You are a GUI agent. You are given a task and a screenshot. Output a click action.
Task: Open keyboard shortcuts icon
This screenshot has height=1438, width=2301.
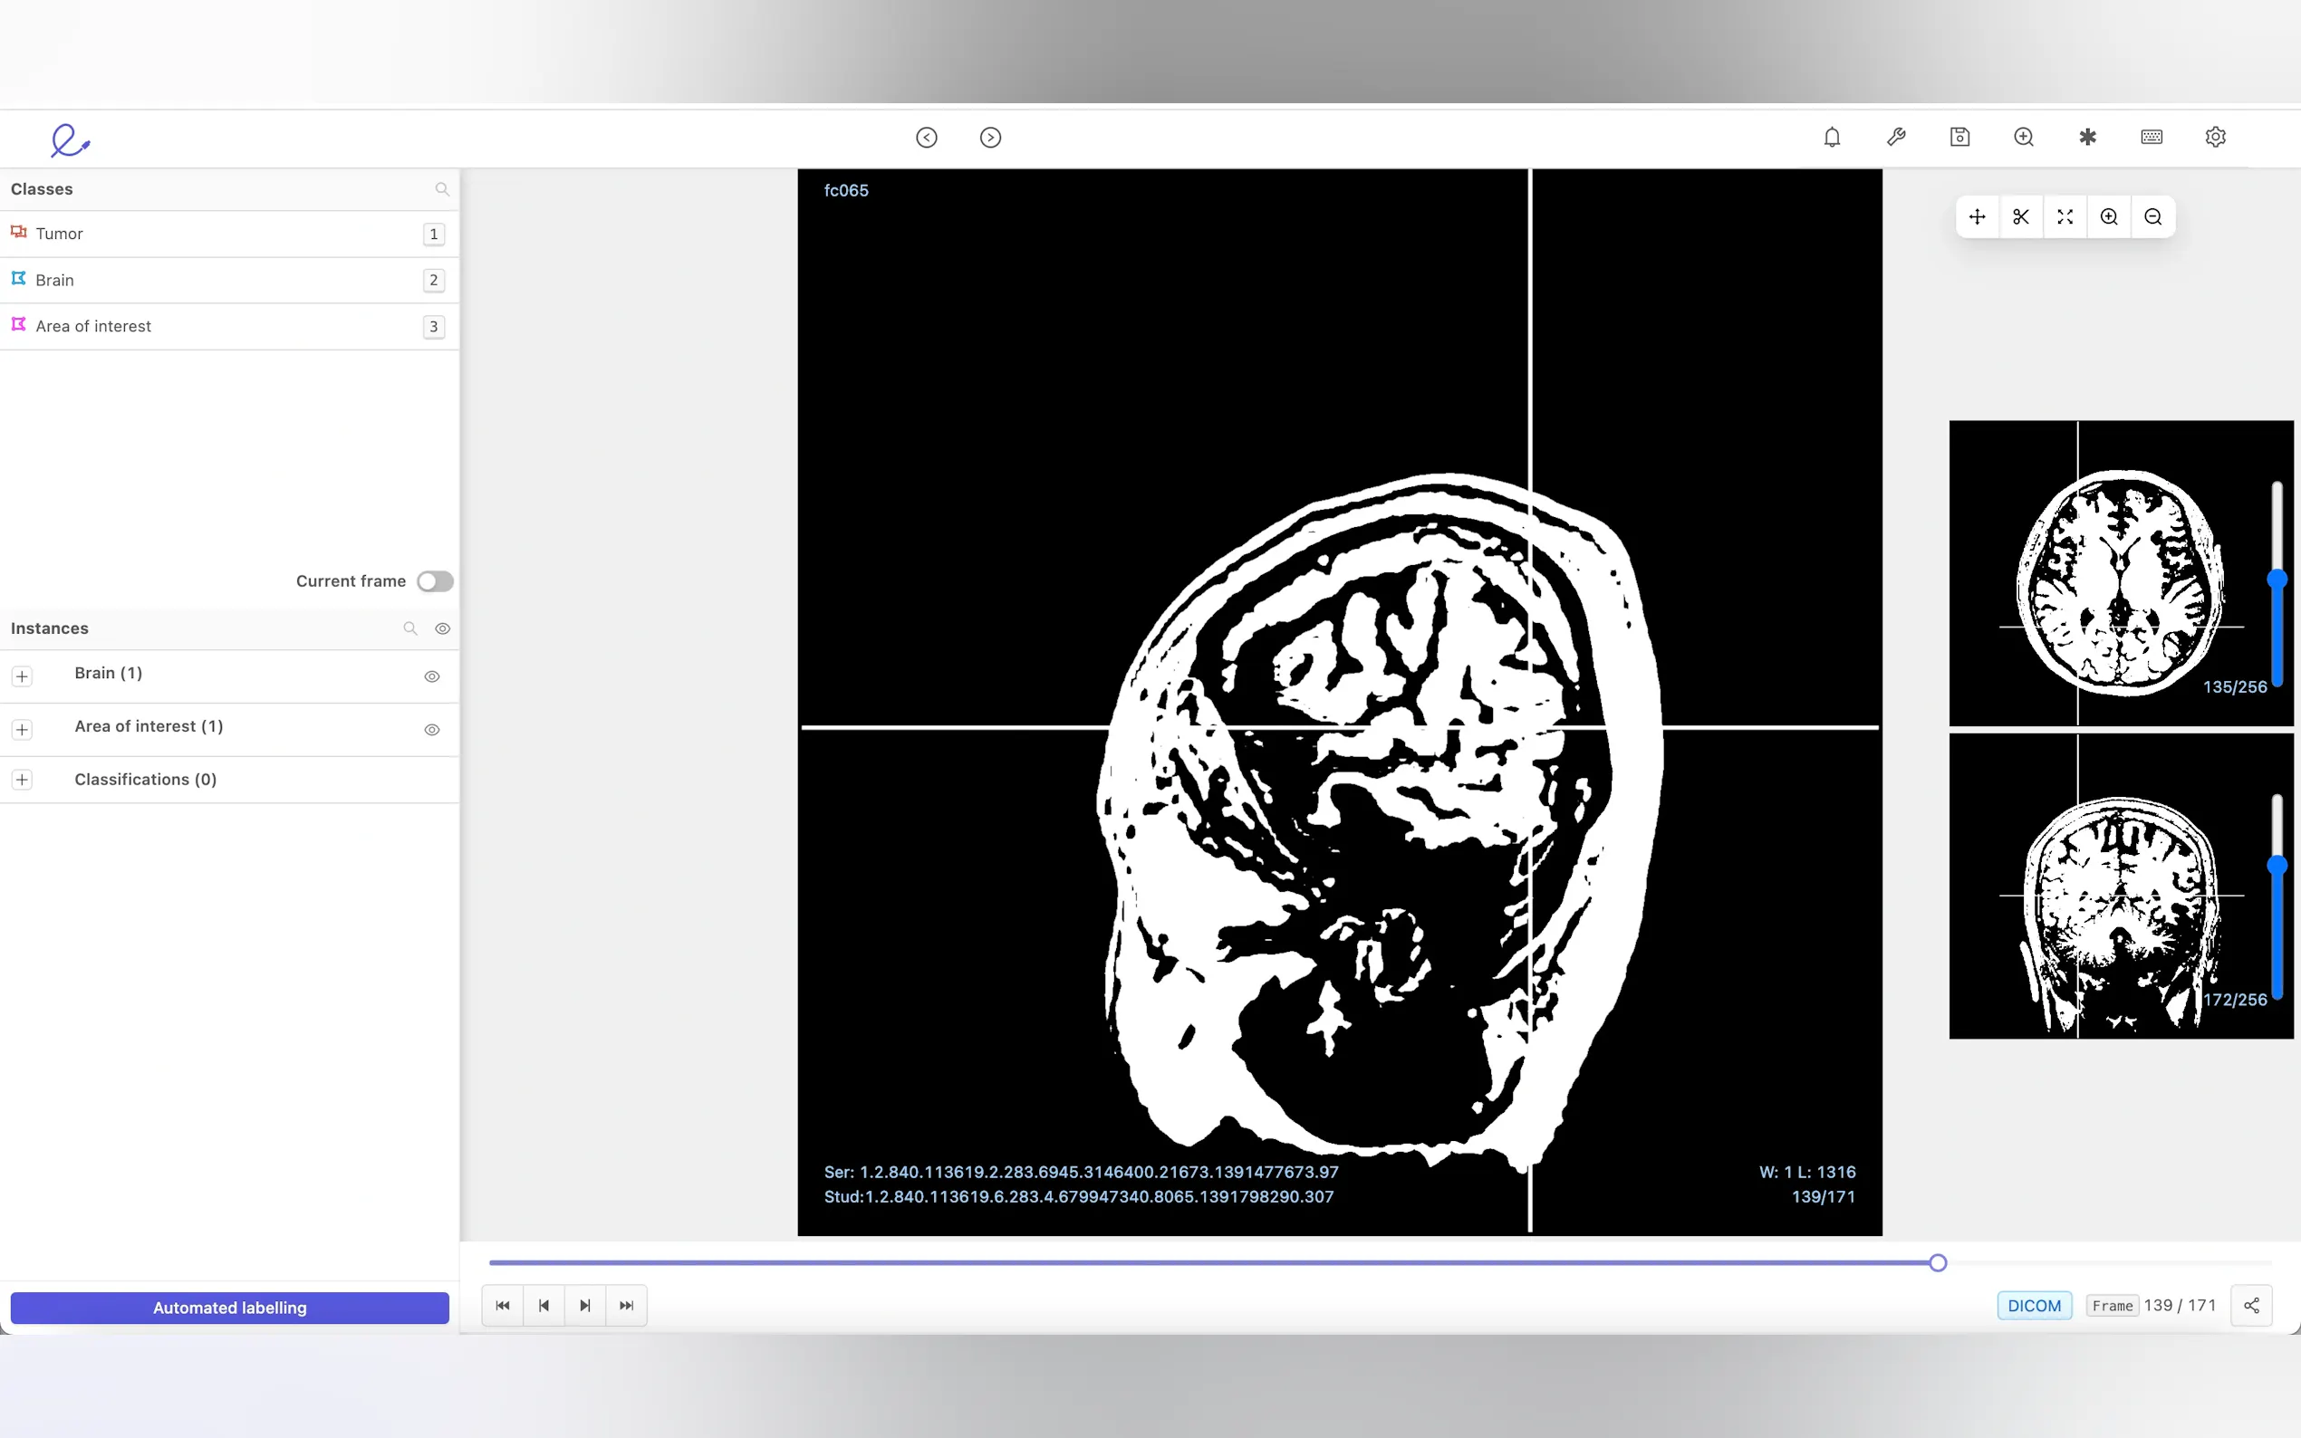(2151, 137)
